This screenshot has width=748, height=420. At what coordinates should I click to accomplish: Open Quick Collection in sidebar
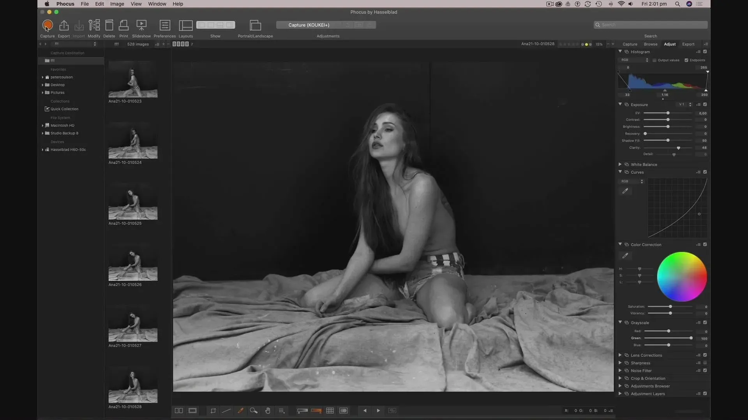click(64, 109)
